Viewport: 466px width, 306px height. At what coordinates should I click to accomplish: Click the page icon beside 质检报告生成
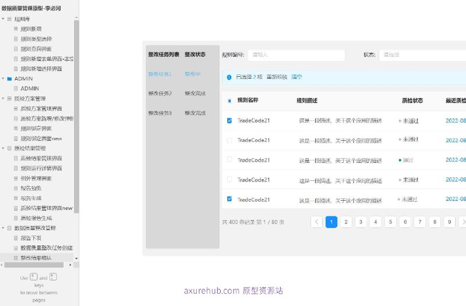coord(16,218)
